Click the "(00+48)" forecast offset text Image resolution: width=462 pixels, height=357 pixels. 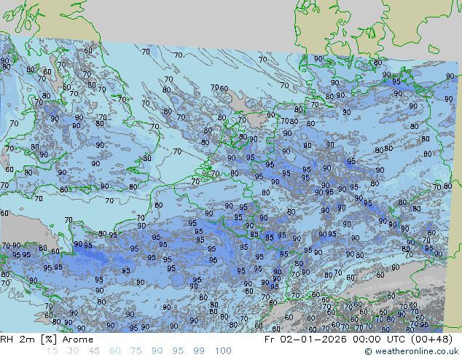coord(431,340)
